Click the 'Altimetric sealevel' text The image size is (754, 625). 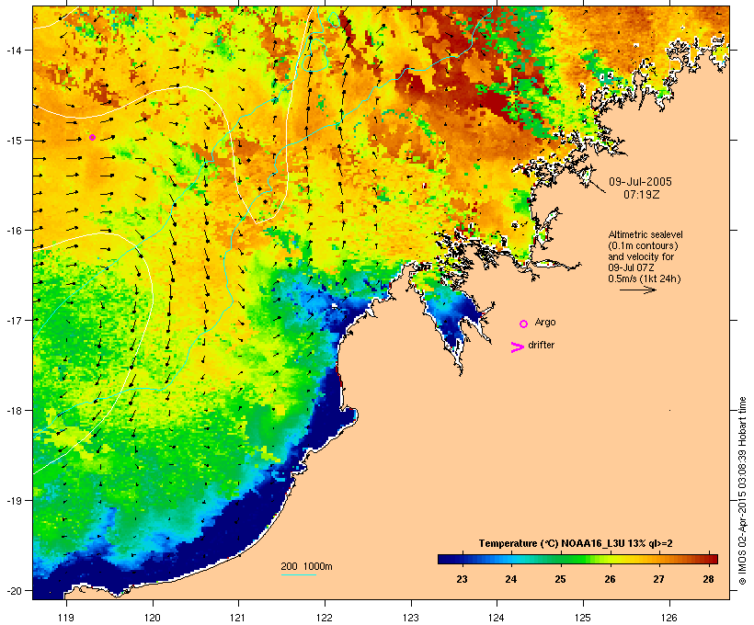tap(645, 234)
